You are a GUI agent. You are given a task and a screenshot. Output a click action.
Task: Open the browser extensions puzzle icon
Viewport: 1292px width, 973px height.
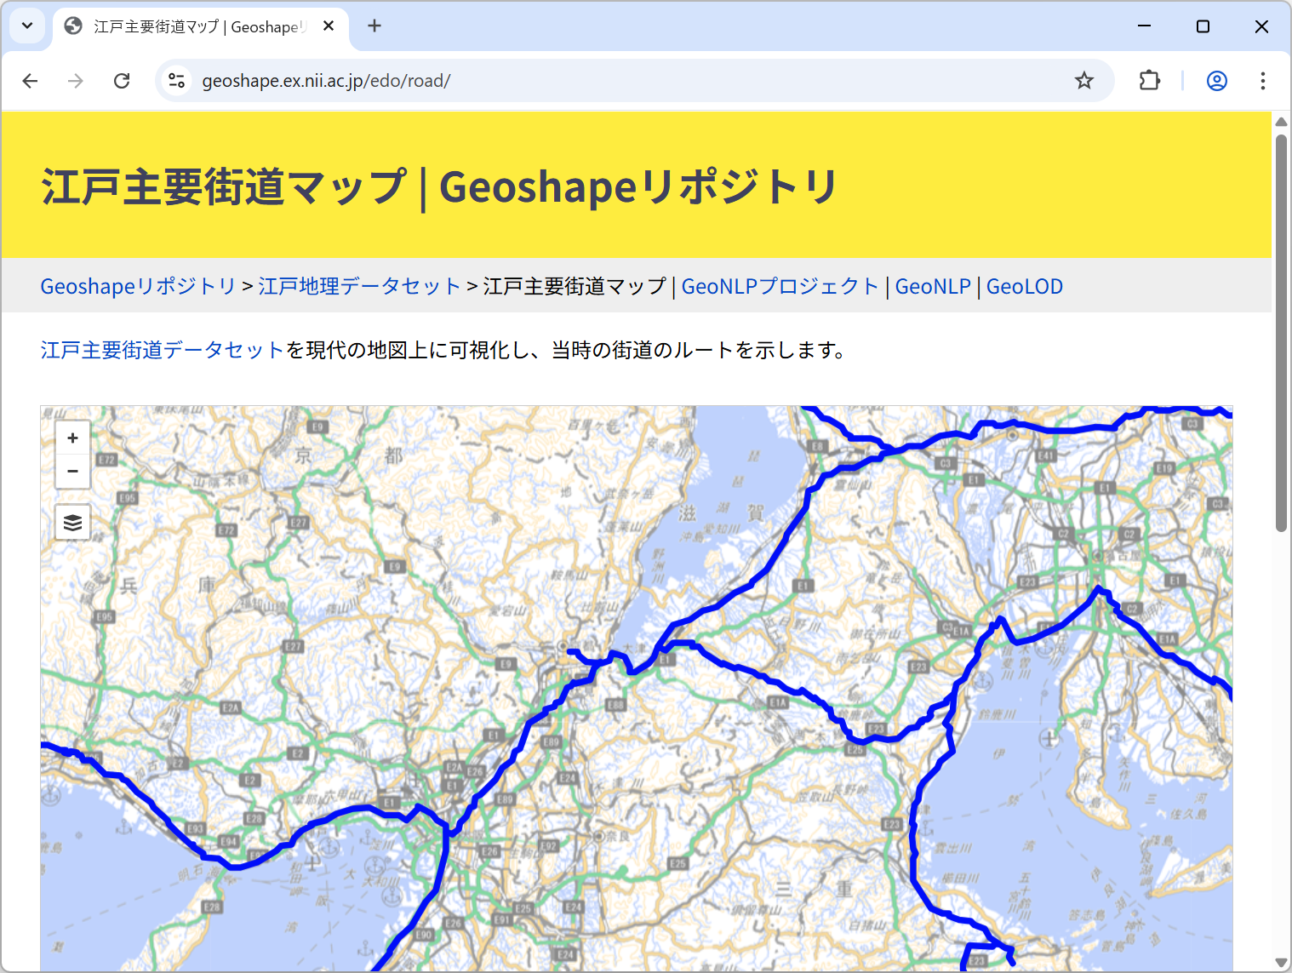pos(1149,80)
